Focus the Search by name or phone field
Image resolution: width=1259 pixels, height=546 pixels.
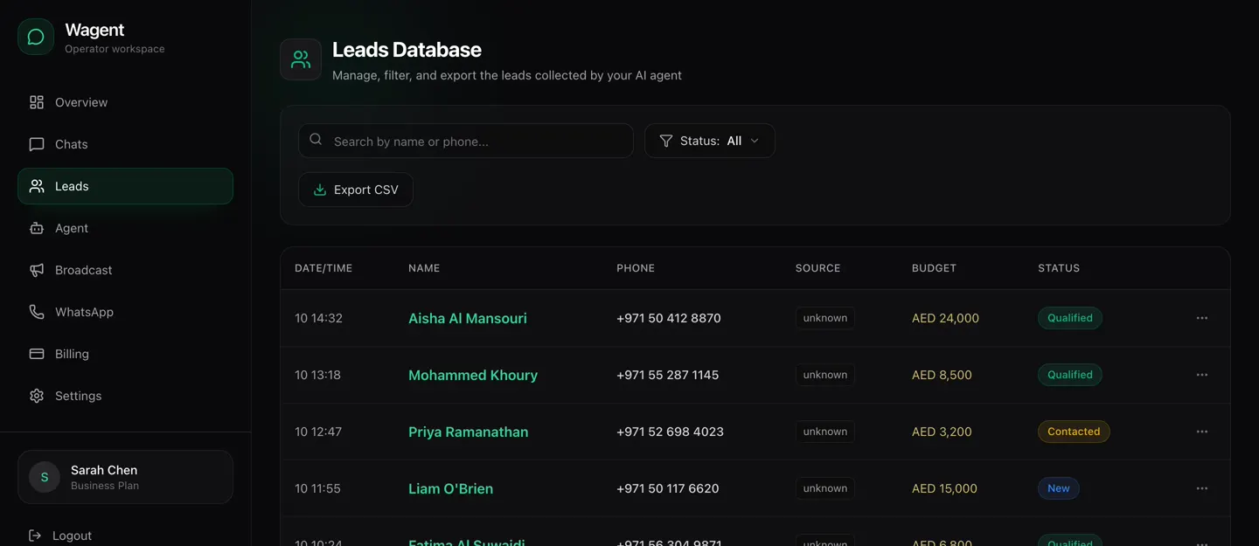(466, 141)
